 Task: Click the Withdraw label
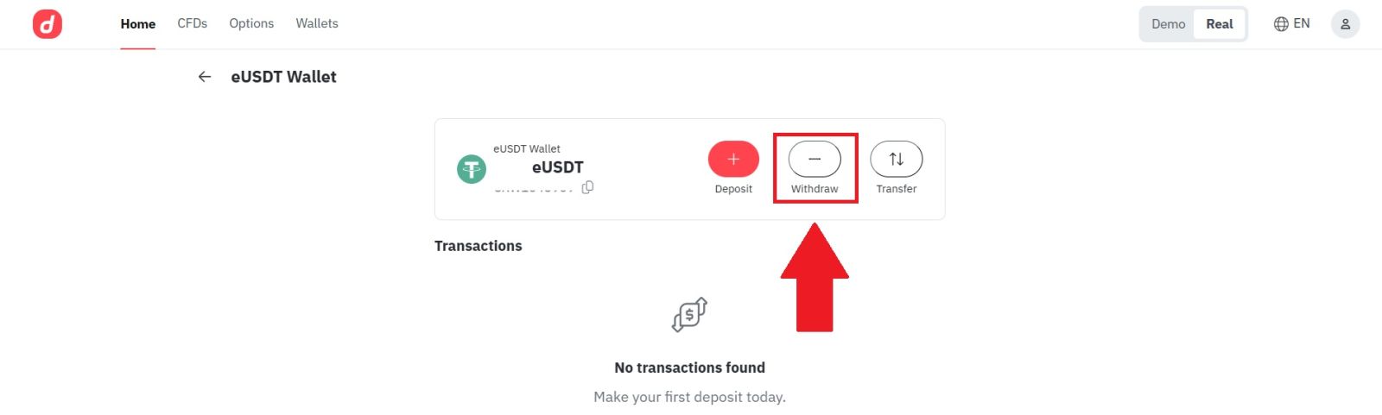[815, 189]
